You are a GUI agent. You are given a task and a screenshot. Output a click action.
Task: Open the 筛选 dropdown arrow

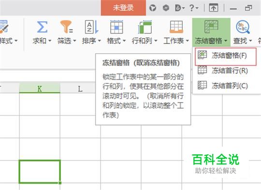[x=74, y=41]
